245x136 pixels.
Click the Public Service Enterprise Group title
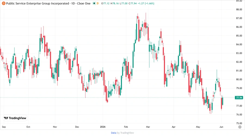coord(38,3)
